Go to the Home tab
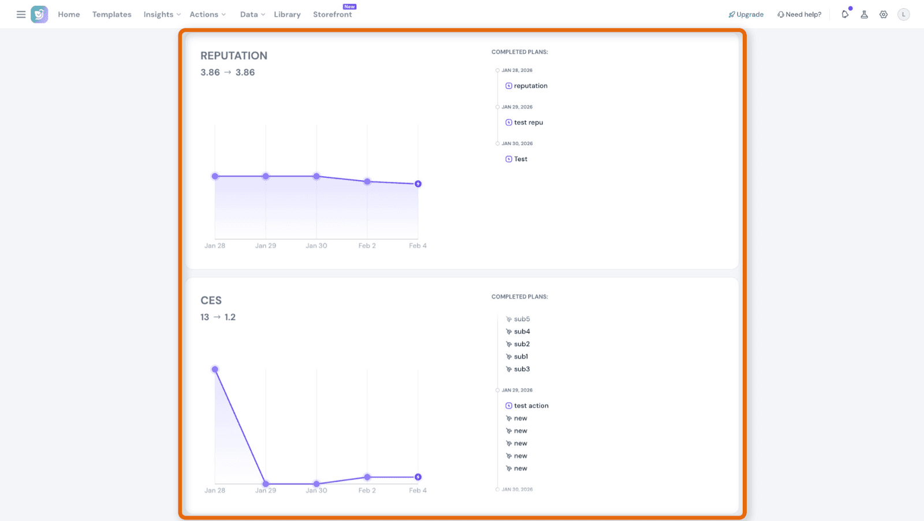Viewport: 924px width, 521px height. click(x=69, y=14)
